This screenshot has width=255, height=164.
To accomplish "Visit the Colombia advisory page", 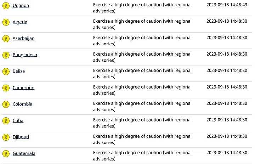I will click(x=22, y=104).
